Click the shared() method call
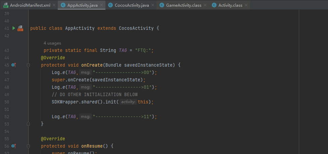 (92, 102)
